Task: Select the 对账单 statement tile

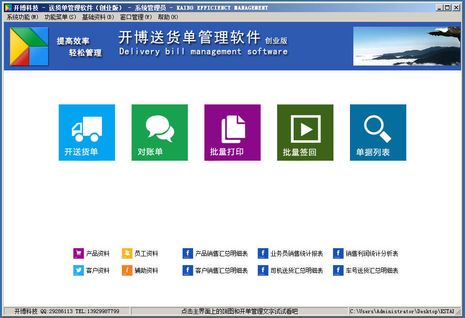Action: (x=159, y=132)
